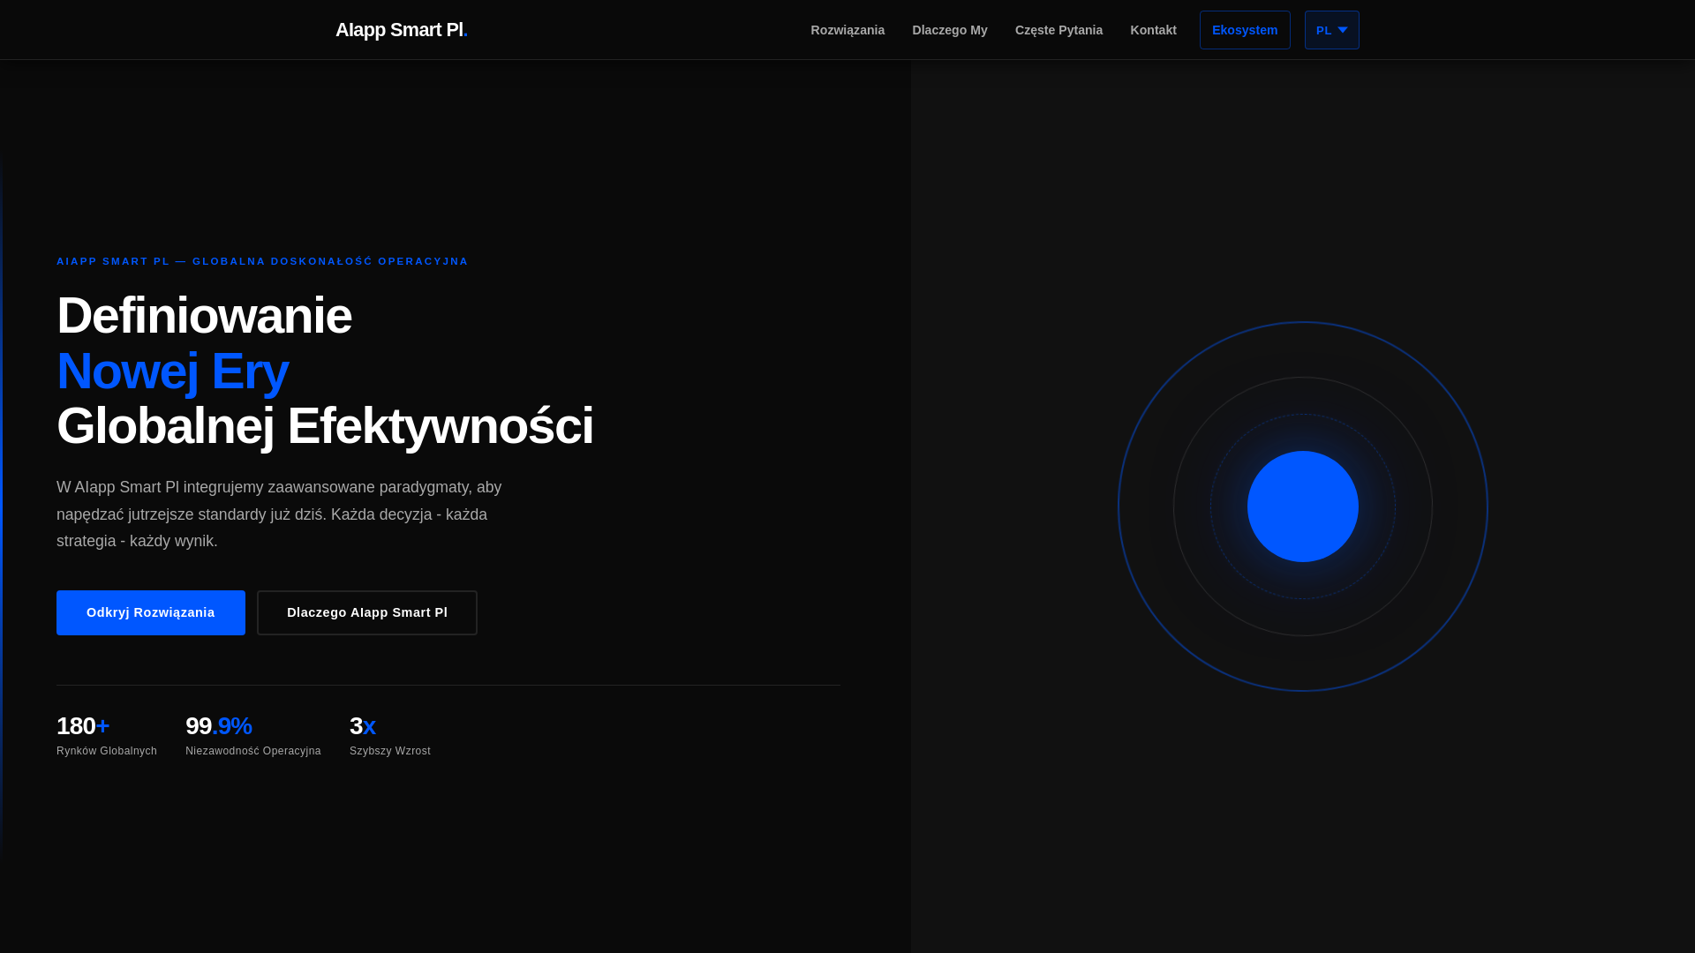The height and width of the screenshot is (953, 1695).
Task: Click Globalnej Efektywności heading line
Action: 325,426
